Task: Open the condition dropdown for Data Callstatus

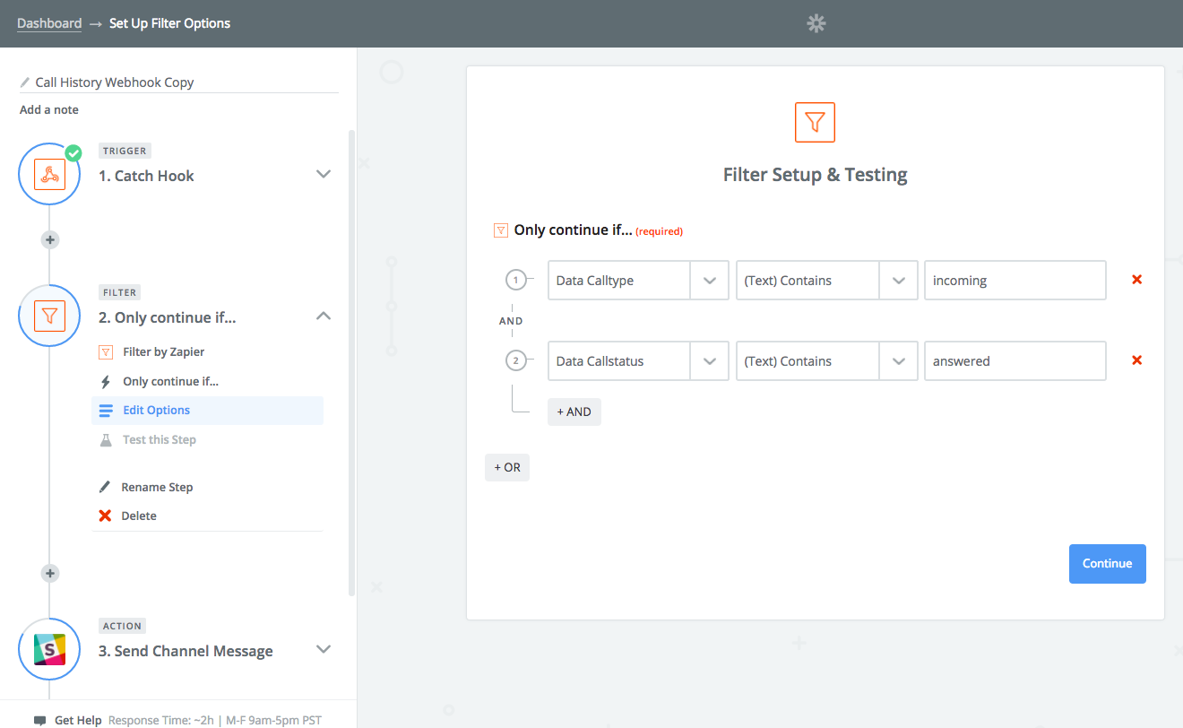Action: 898,361
